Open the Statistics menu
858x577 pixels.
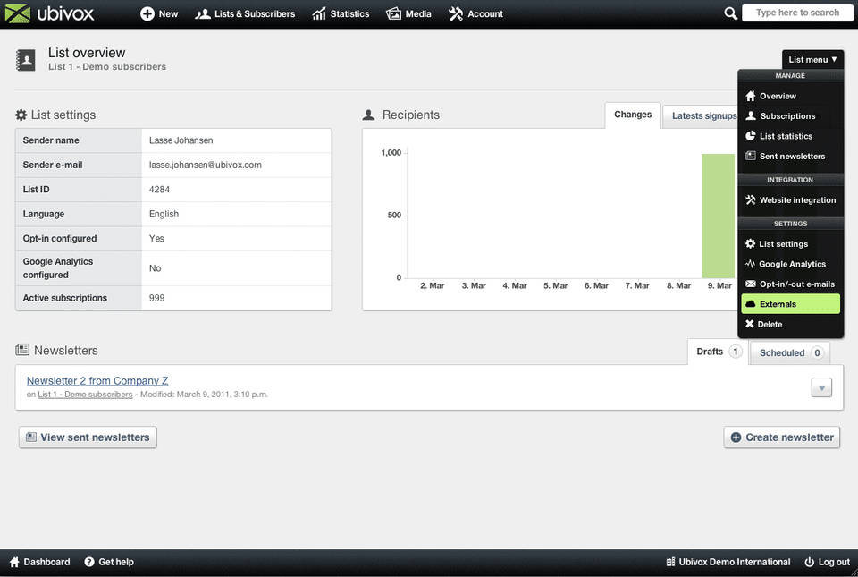341,13
